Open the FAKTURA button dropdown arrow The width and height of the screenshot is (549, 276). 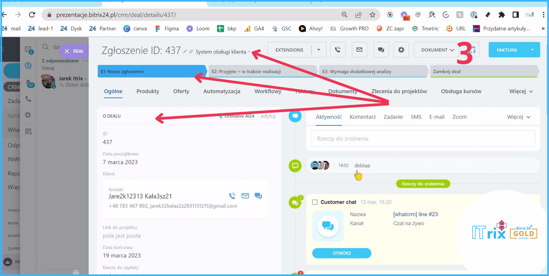[532, 50]
